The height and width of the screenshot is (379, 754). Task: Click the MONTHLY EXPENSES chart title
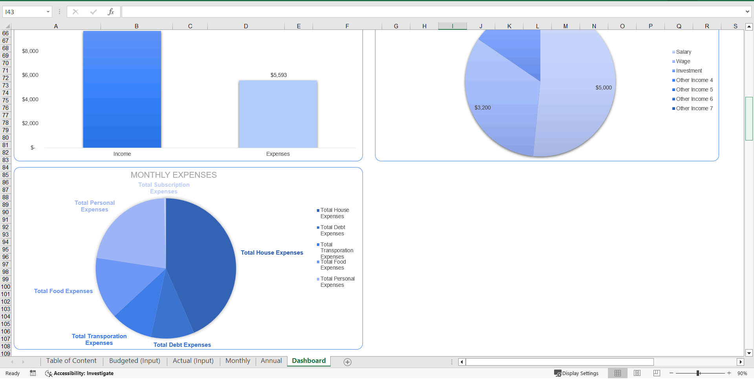coord(174,175)
